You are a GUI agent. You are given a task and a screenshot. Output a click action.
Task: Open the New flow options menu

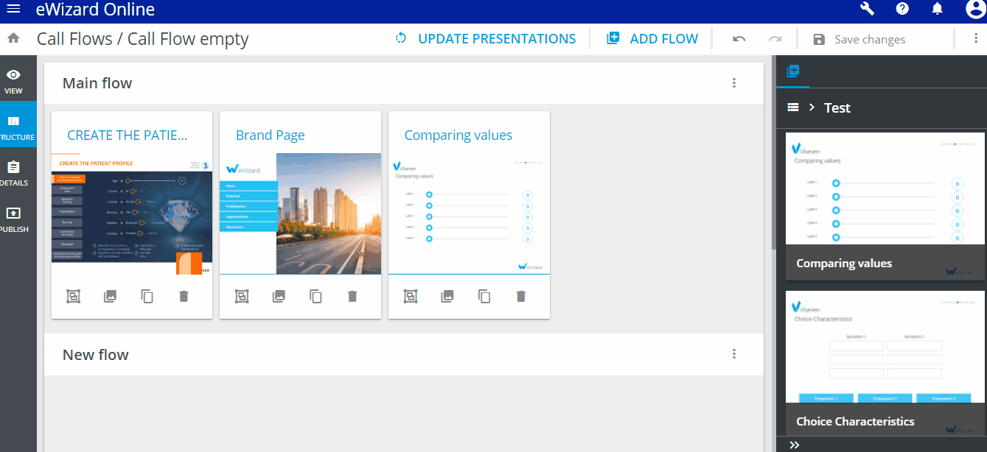[733, 354]
